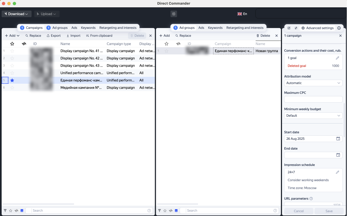Toggle the star on the Новая группа row
The width and height of the screenshot is (347, 216).
[x=166, y=51]
